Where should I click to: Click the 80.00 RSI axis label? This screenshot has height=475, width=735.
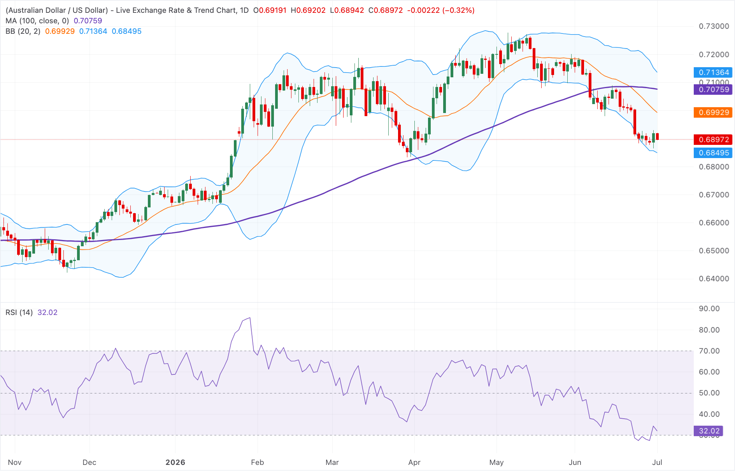point(709,330)
